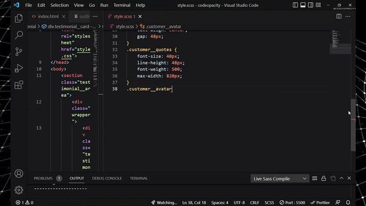The width and height of the screenshot is (366, 206).
Task: Switch to the index.html tab
Action: 48,17
